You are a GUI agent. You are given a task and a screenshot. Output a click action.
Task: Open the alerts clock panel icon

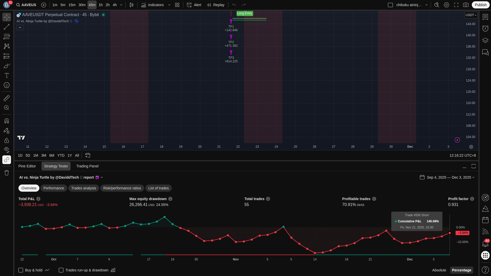pos(485,28)
